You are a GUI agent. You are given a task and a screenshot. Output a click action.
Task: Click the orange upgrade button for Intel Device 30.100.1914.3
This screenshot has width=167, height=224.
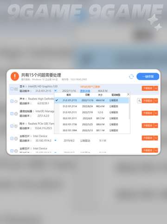[x=148, y=138]
